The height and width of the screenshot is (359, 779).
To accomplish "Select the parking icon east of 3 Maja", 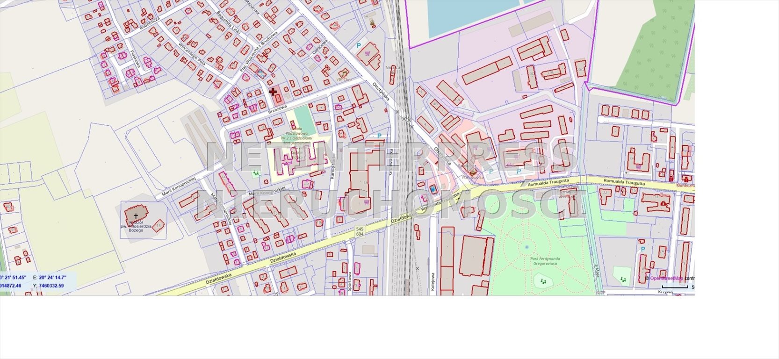I will tap(642, 249).
